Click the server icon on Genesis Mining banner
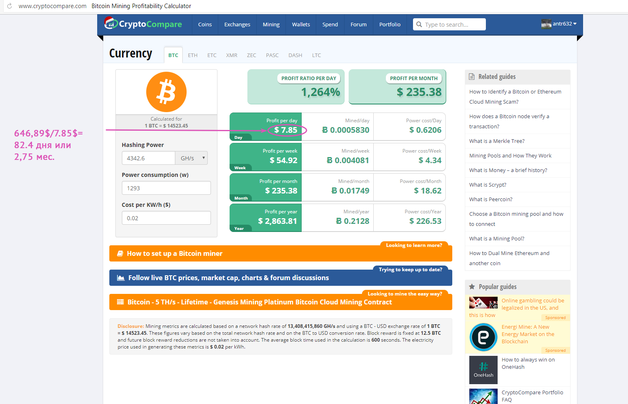Screen dimensions: 628x404 [120, 302]
